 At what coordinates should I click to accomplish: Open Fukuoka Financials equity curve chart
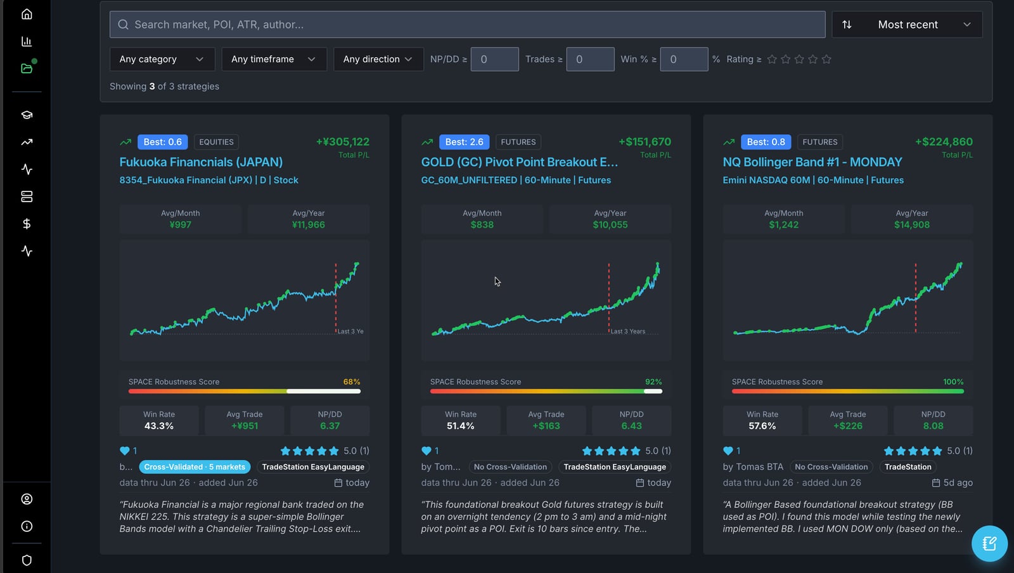point(245,300)
